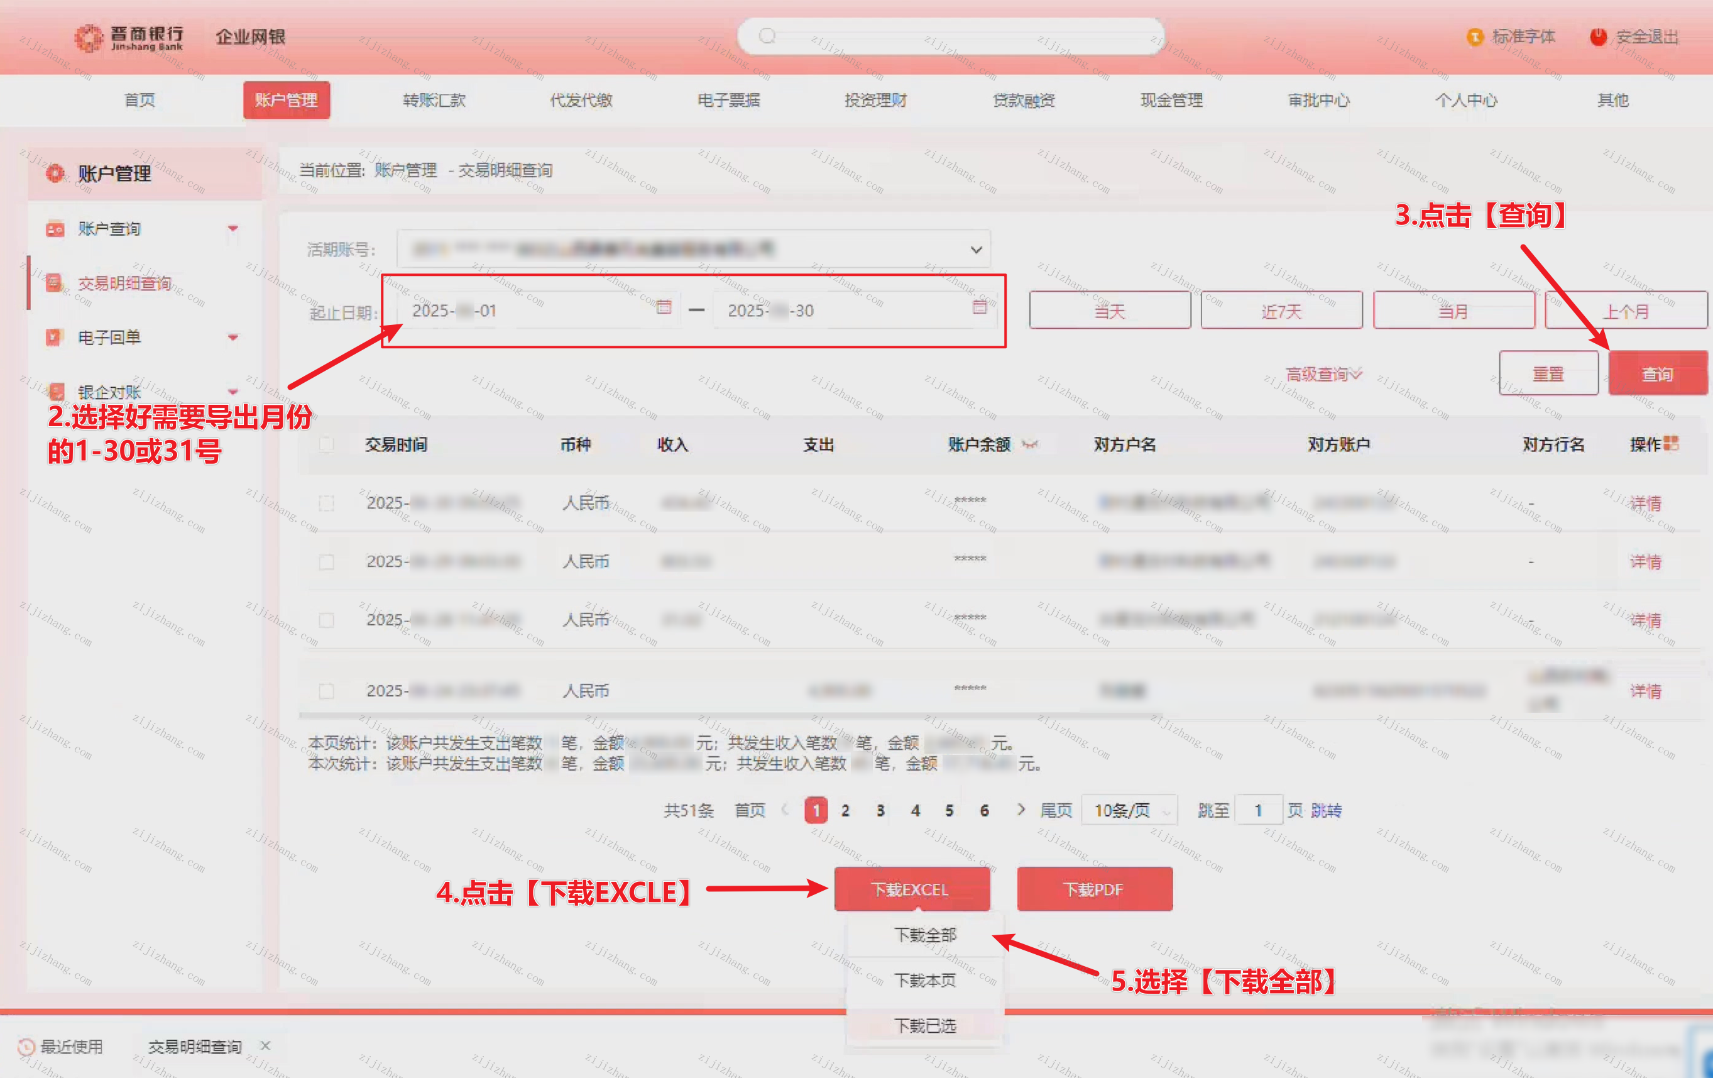Open the 贷款融资 navigation tab

pyautogui.click(x=1024, y=101)
